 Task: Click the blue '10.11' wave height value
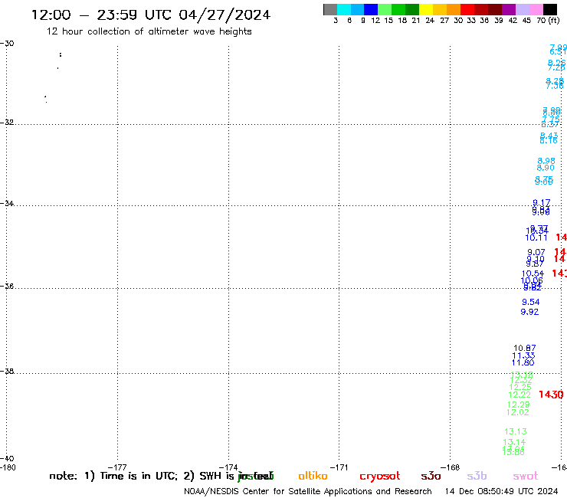(x=536, y=238)
